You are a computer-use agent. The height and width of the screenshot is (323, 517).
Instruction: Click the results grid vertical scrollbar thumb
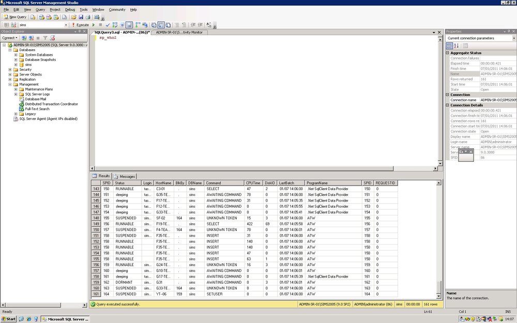coord(438,286)
